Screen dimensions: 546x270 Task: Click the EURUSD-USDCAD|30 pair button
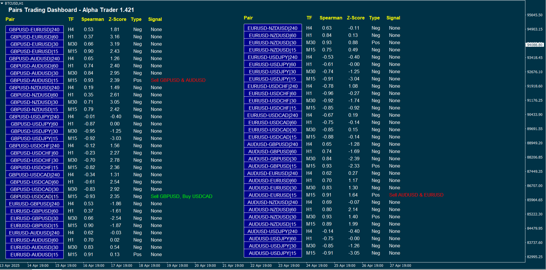[273, 130]
